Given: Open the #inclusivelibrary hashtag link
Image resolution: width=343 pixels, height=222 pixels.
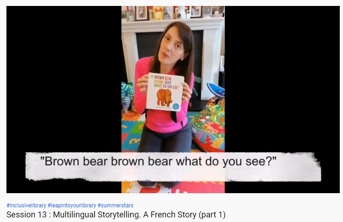Looking at the screenshot, I should pyautogui.click(x=26, y=206).
